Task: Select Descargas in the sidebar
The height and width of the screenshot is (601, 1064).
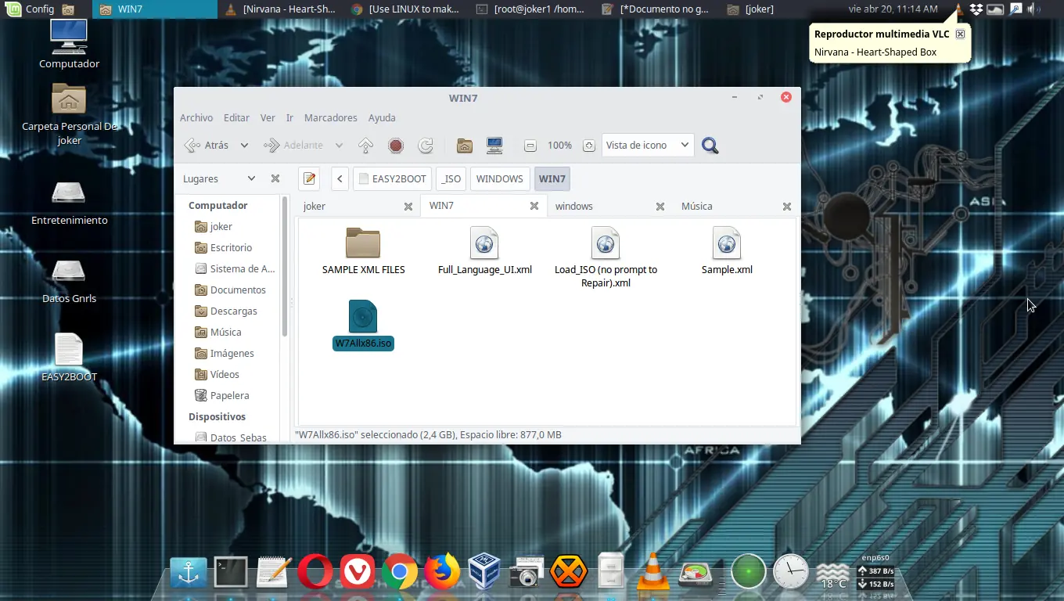Action: pos(233,311)
